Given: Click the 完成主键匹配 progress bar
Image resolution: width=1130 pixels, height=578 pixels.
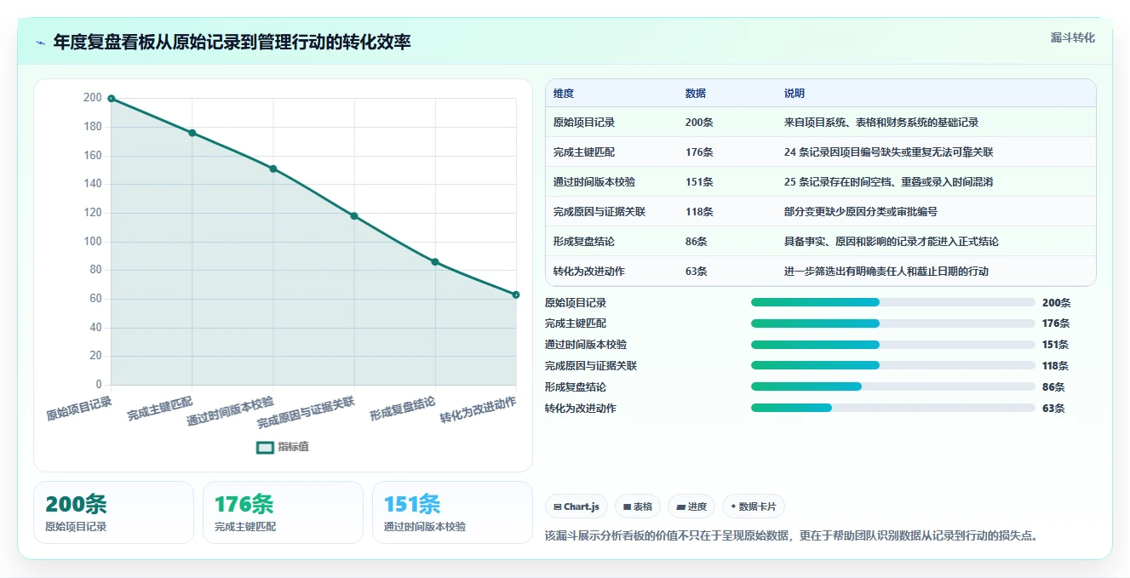Looking at the screenshot, I should click(893, 323).
